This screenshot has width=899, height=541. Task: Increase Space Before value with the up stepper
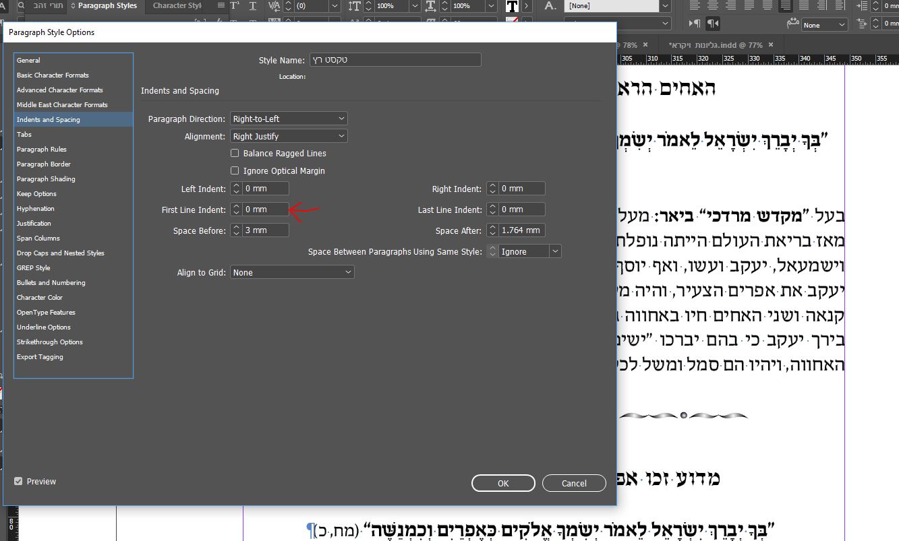coord(235,227)
